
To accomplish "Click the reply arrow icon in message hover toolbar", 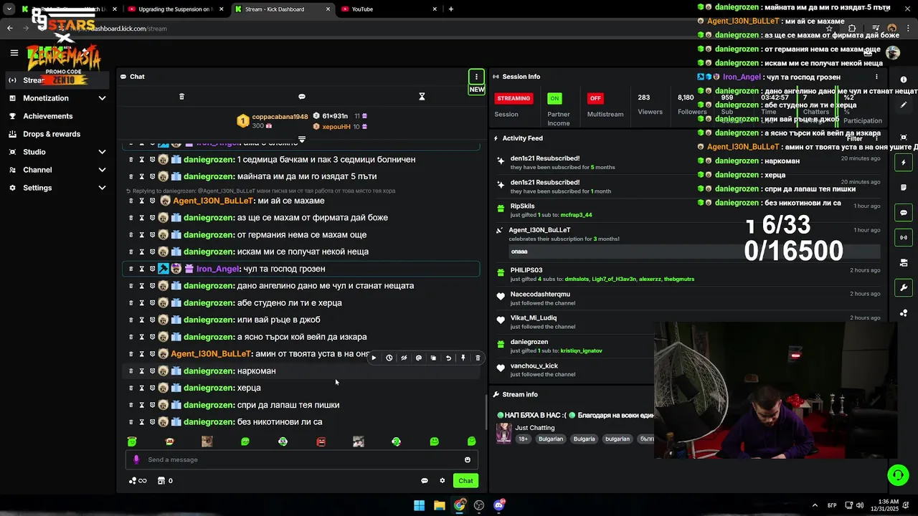I will coord(448,358).
